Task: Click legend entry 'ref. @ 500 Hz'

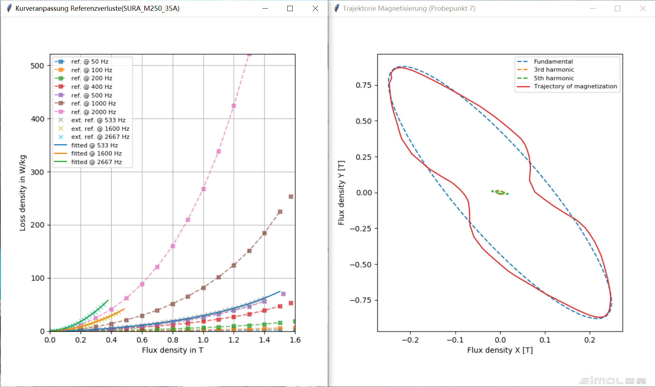Action: click(x=83, y=95)
